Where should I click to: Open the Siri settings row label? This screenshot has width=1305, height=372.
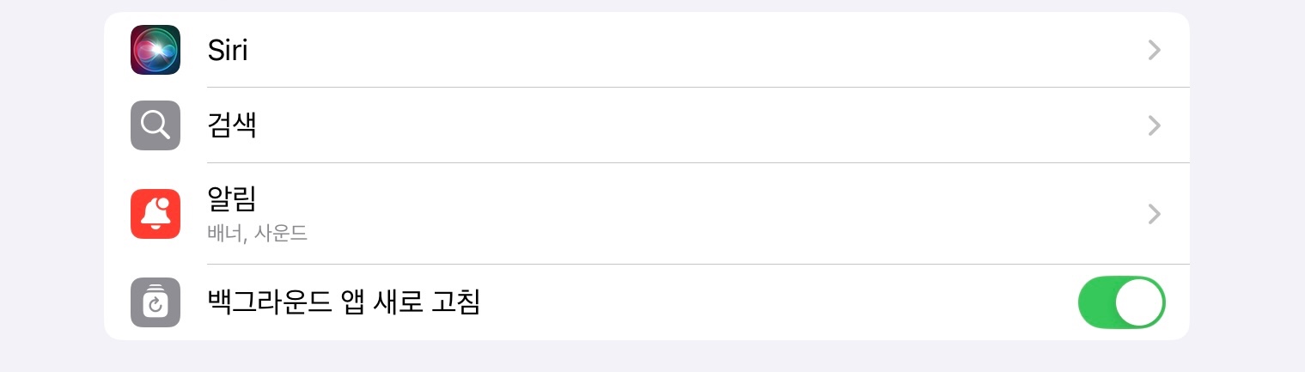[x=228, y=50]
